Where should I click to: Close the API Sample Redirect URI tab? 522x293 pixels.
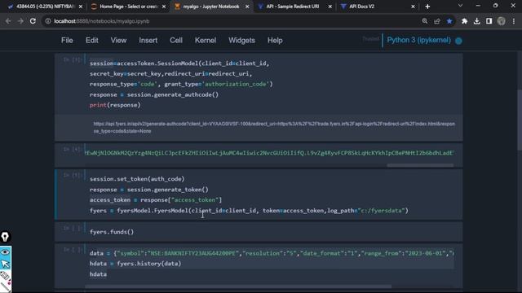coord(330,7)
